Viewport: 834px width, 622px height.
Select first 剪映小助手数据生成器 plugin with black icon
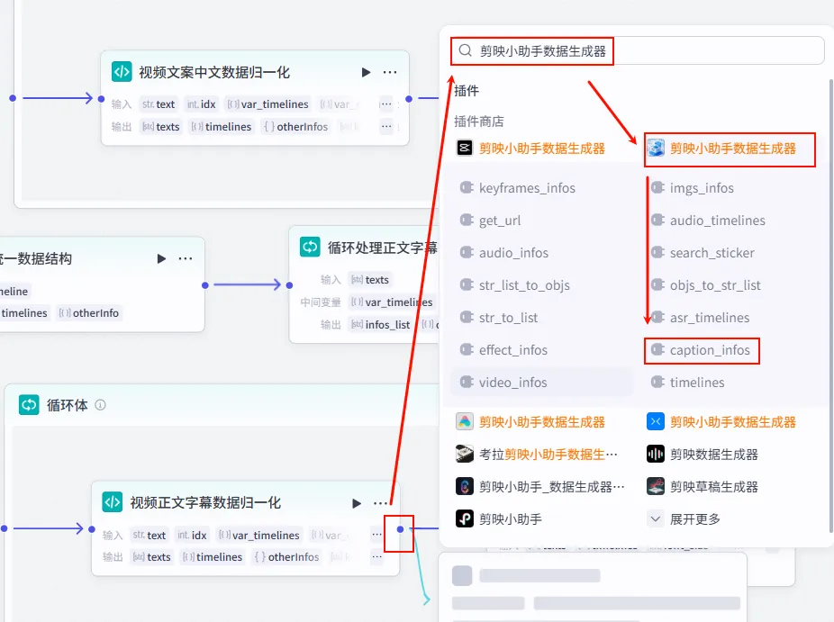[532, 149]
